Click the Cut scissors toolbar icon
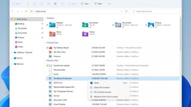The width and height of the screenshot is (191, 107). tap(28, 4)
